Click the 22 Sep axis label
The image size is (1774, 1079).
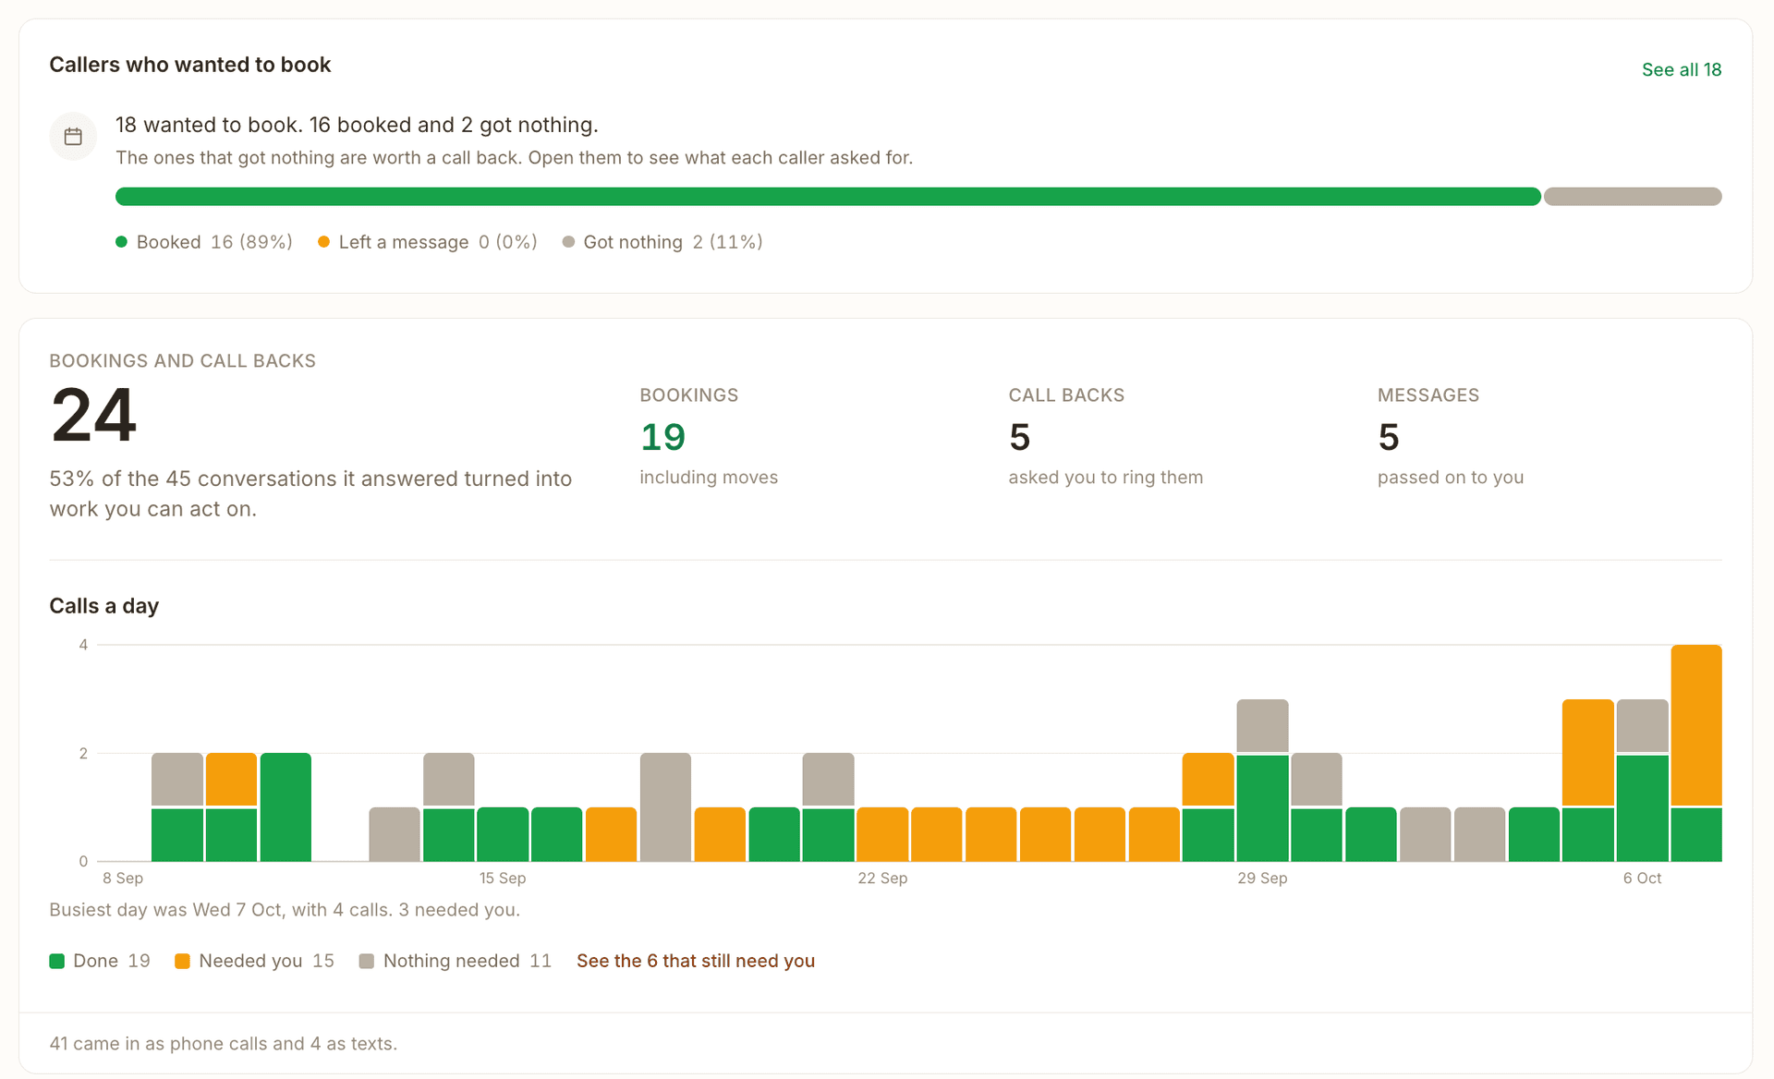pyautogui.click(x=882, y=878)
